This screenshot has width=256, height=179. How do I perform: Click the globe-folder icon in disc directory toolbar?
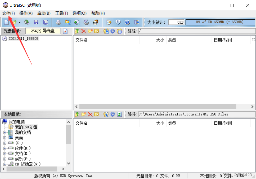click(x=119, y=31)
